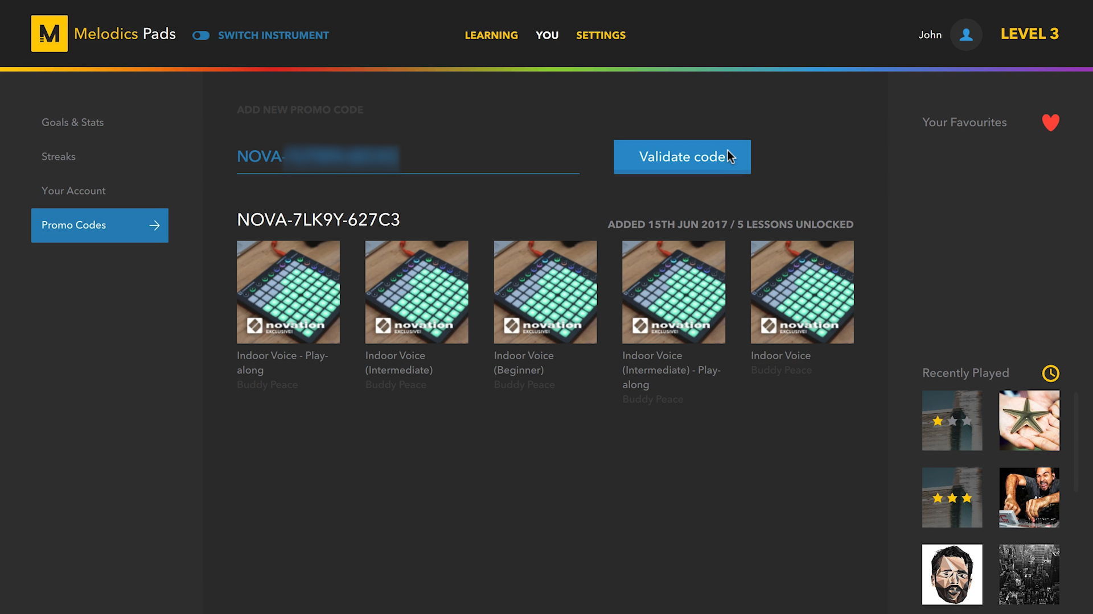Go to Goals & Stats section
The image size is (1093, 614).
tap(72, 122)
